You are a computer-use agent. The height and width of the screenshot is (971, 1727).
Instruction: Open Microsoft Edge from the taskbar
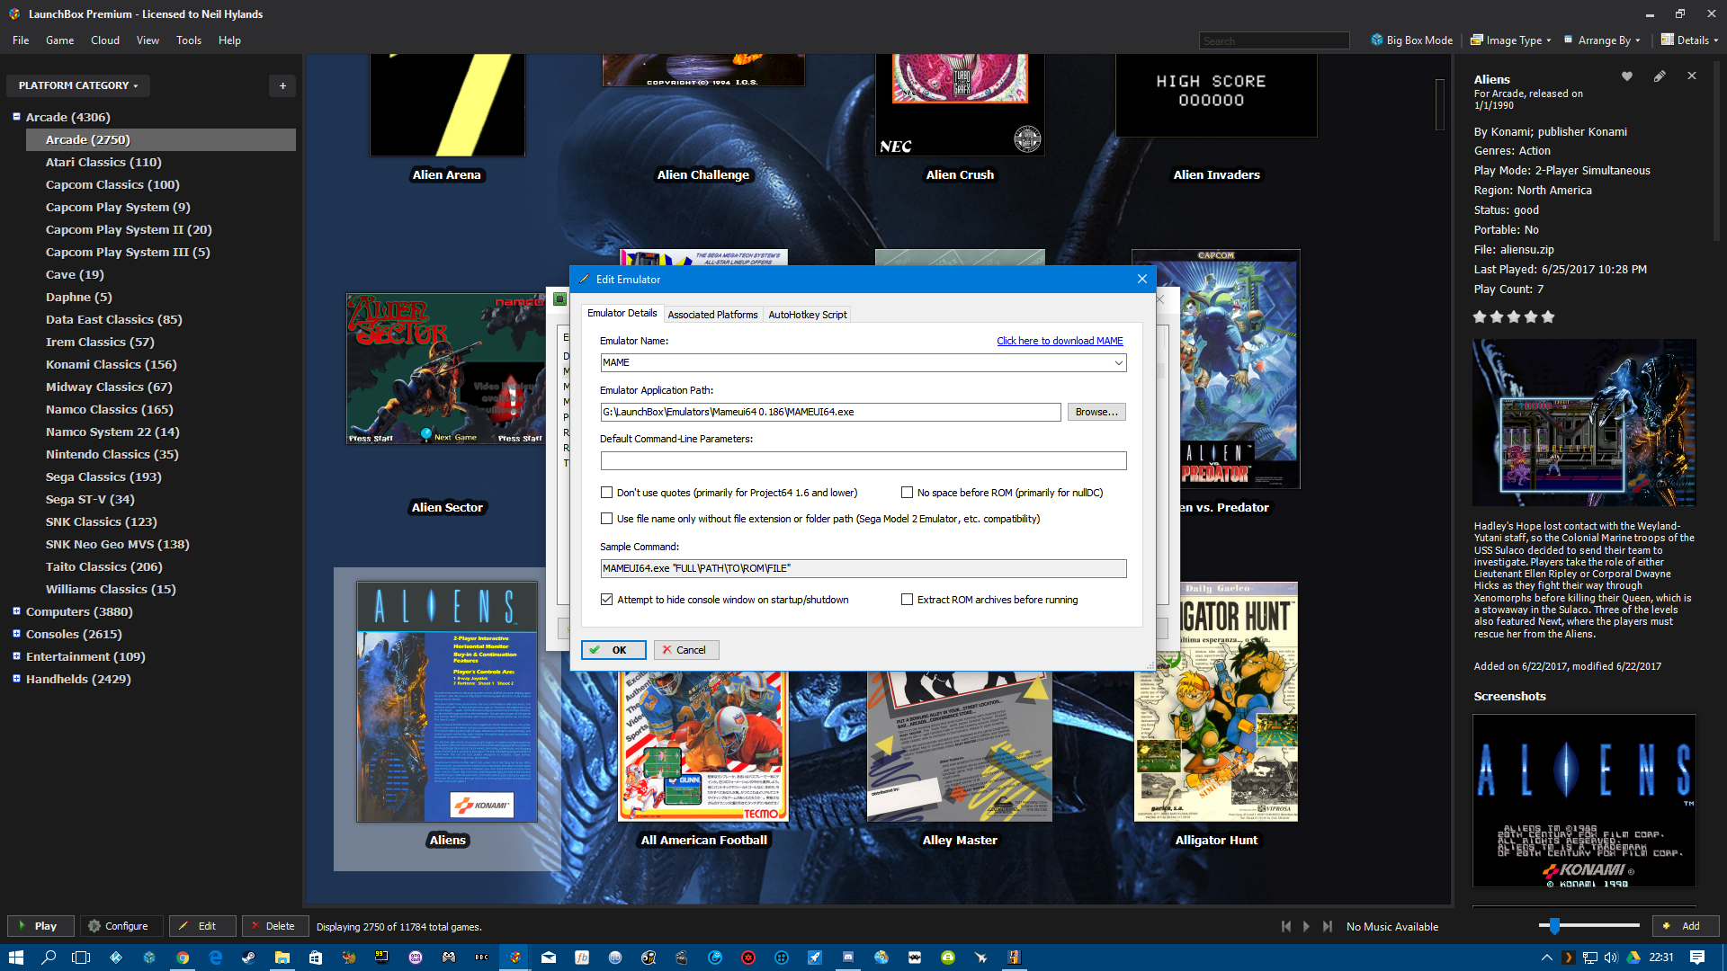[x=216, y=958]
